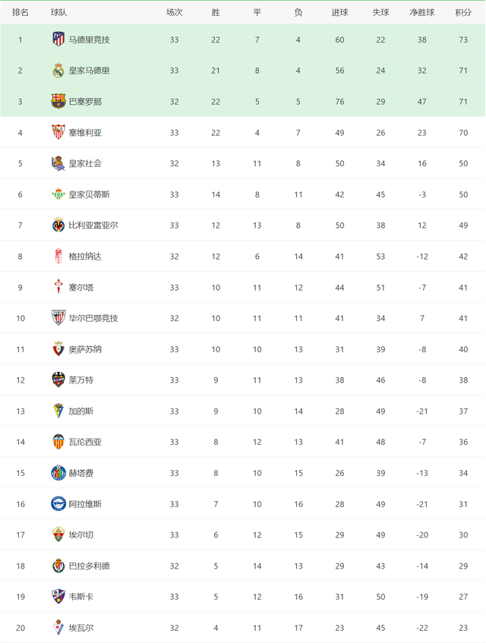Image resolution: width=486 pixels, height=643 pixels.
Task: Open team link 塞尔塔
Action: coord(80,288)
